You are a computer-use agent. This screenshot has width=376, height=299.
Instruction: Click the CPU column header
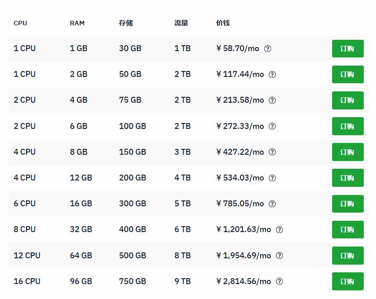[20, 23]
